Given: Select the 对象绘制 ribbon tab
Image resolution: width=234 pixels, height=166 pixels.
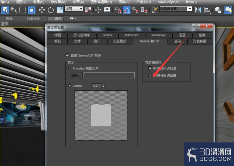Looking at the screenshot, I should (x=33, y=19).
